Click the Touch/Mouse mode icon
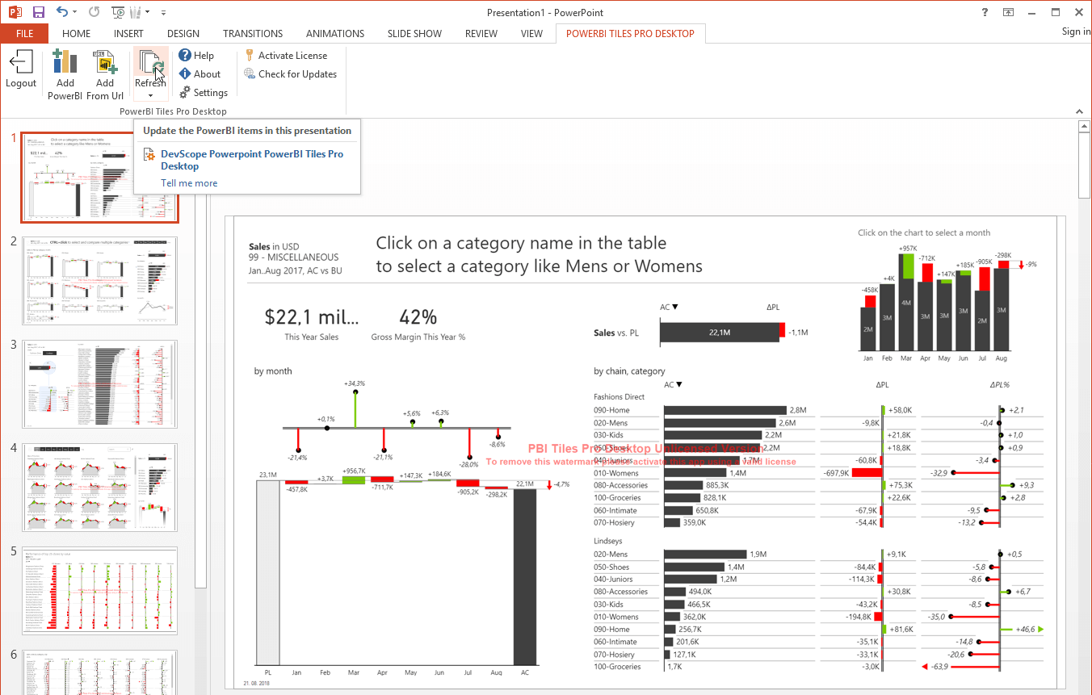This screenshot has width=1092, height=695. [134, 12]
